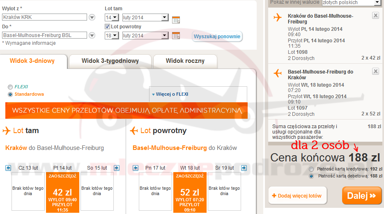Open the outbound date calendar picker icon
The width and height of the screenshot is (384, 214).
point(176,19)
